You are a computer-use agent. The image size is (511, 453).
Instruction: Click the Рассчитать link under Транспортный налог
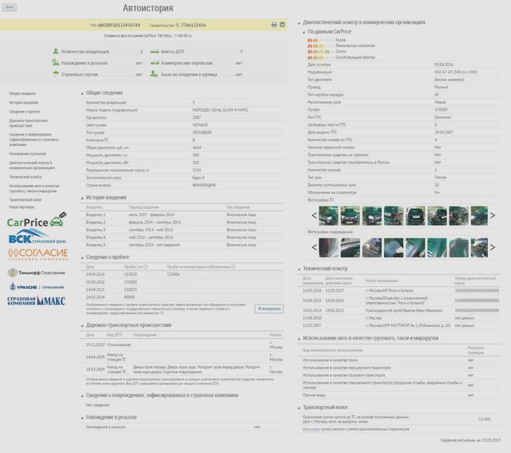311,430
